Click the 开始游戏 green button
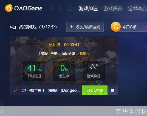The width and height of the screenshot is (147, 116). (95, 90)
